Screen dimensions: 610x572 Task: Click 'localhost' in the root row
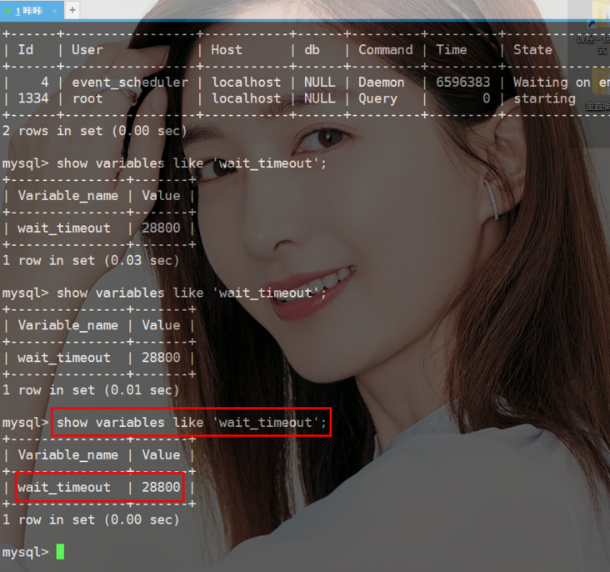click(246, 98)
